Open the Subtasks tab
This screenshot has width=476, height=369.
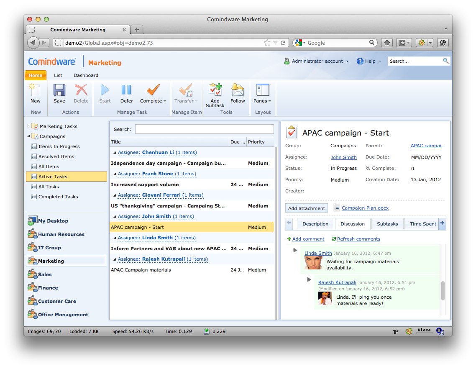click(x=387, y=224)
